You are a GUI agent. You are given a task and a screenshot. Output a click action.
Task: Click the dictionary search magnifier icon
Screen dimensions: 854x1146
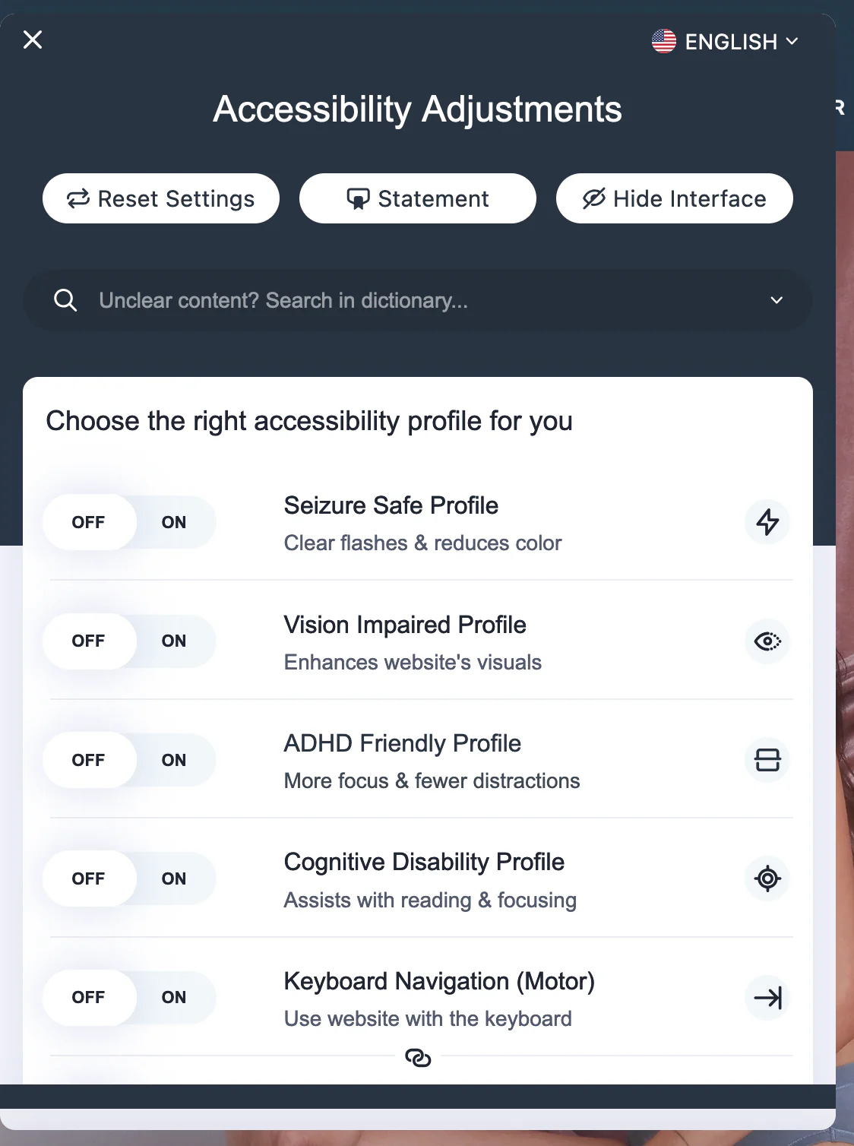[x=65, y=300]
